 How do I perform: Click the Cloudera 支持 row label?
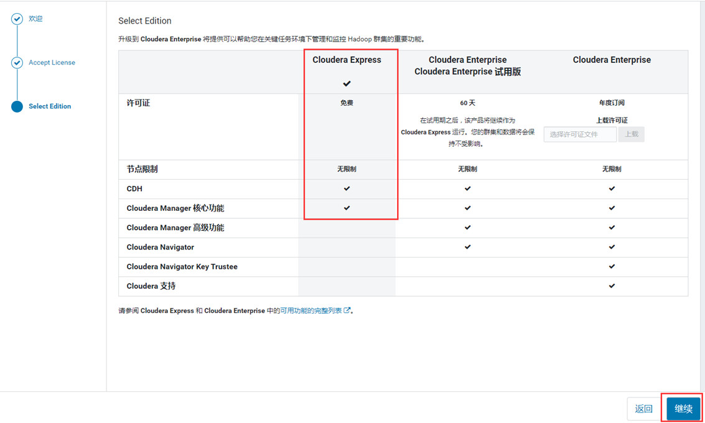(x=151, y=286)
